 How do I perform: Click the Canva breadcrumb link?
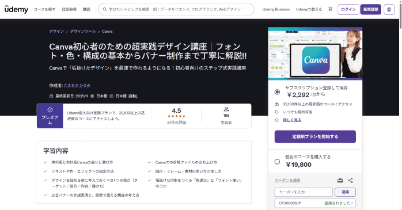pyautogui.click(x=107, y=31)
